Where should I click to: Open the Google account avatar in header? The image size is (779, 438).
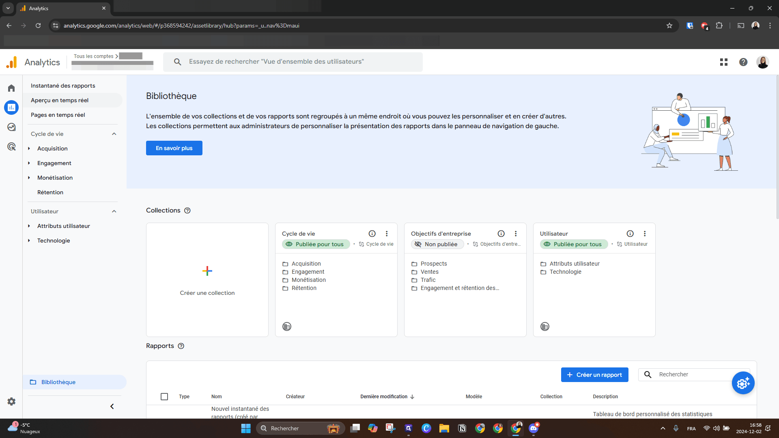[x=763, y=62]
